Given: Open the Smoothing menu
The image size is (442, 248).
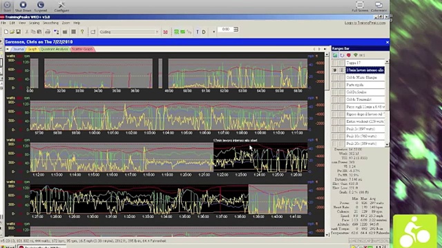Looking at the screenshot, I should [x=50, y=23].
